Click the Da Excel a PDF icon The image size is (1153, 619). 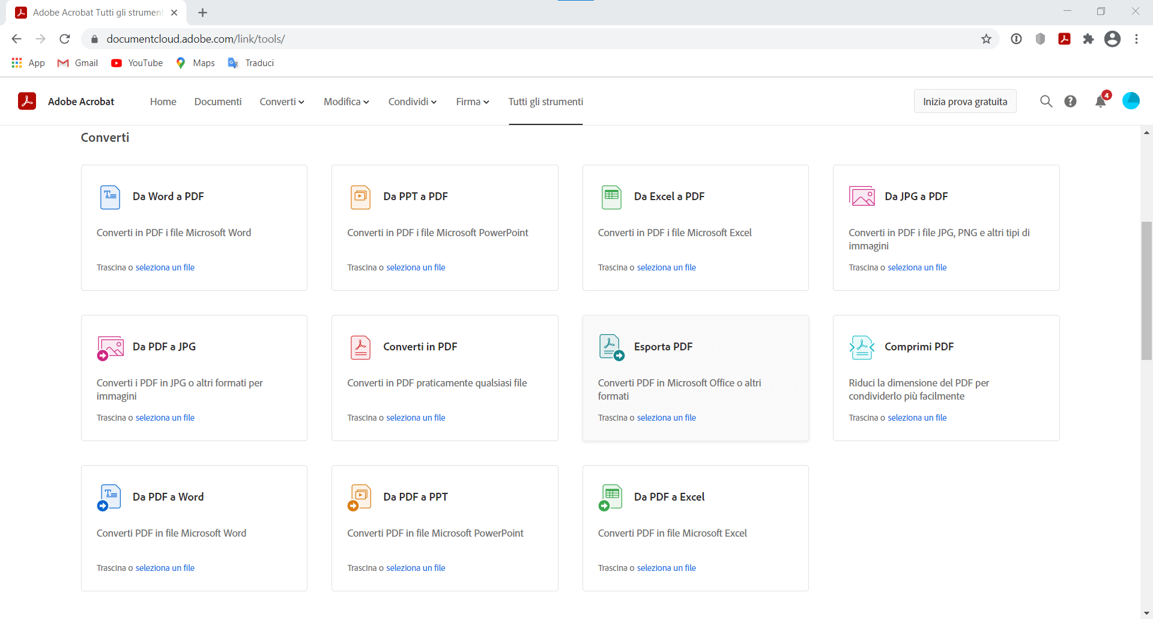tap(611, 197)
